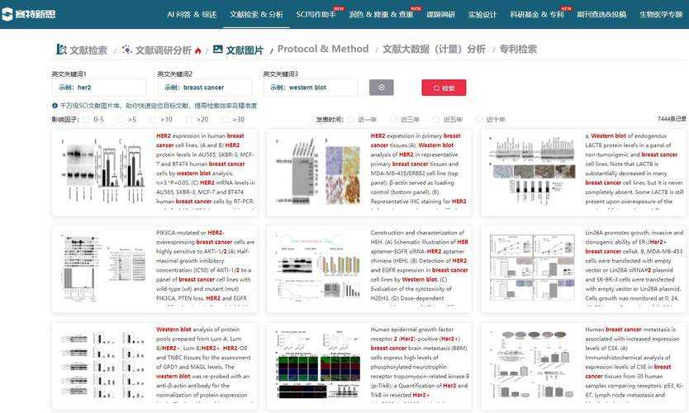The height and width of the screenshot is (413, 689).
Task: Open the 期刊查选&投稿 menu
Action: click(601, 15)
